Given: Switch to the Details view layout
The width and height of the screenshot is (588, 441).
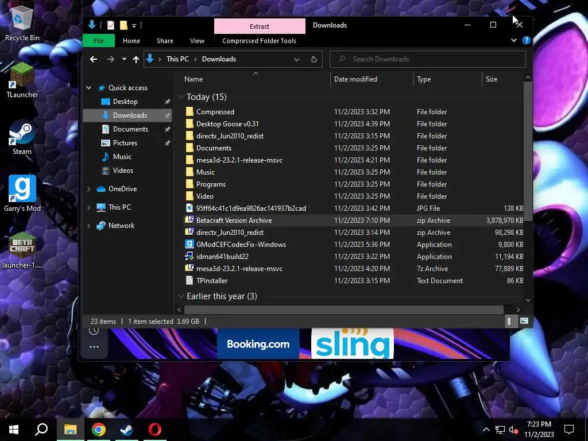Looking at the screenshot, I should pos(509,322).
